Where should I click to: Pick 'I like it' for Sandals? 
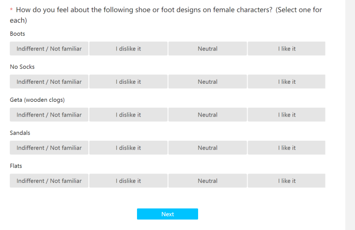point(286,148)
